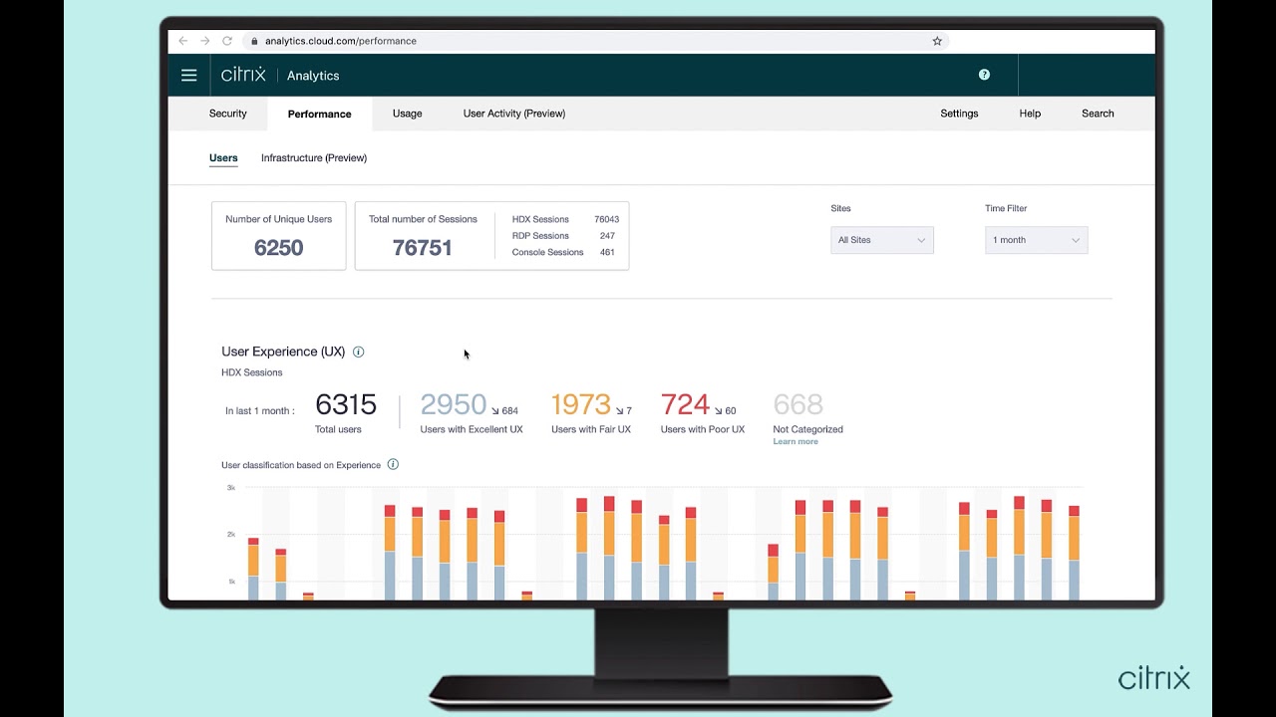Open the Time Filter dropdown showing 1 month
This screenshot has height=717, width=1276.
click(1037, 240)
